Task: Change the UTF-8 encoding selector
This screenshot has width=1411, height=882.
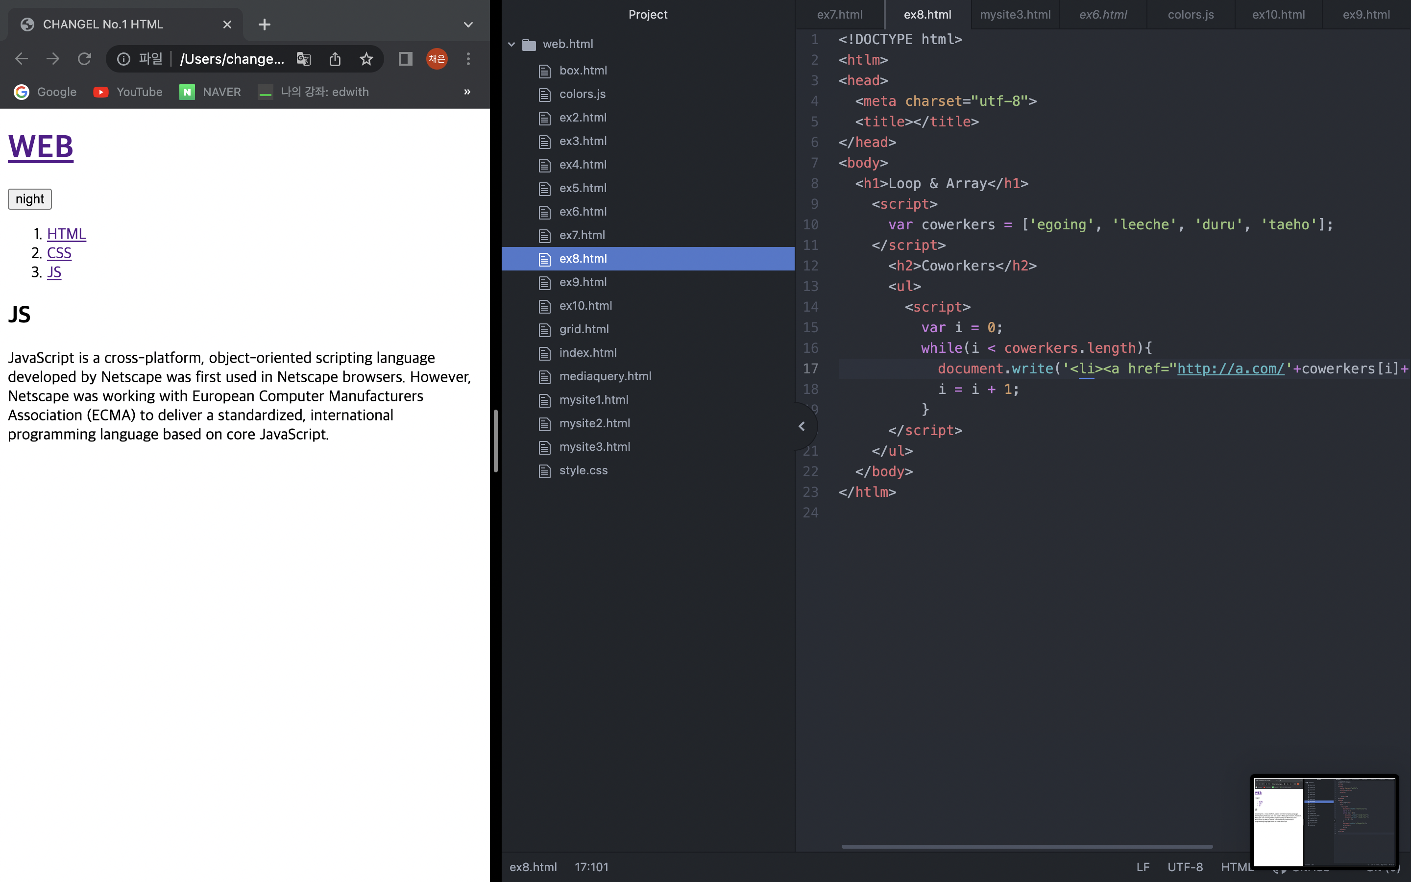Action: click(x=1185, y=867)
